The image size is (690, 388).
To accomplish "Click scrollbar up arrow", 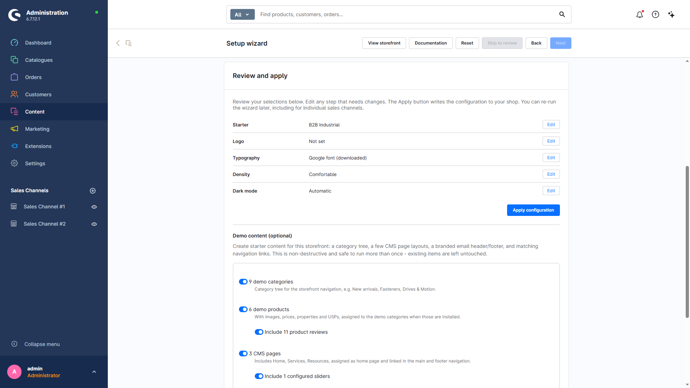I will click(687, 61).
